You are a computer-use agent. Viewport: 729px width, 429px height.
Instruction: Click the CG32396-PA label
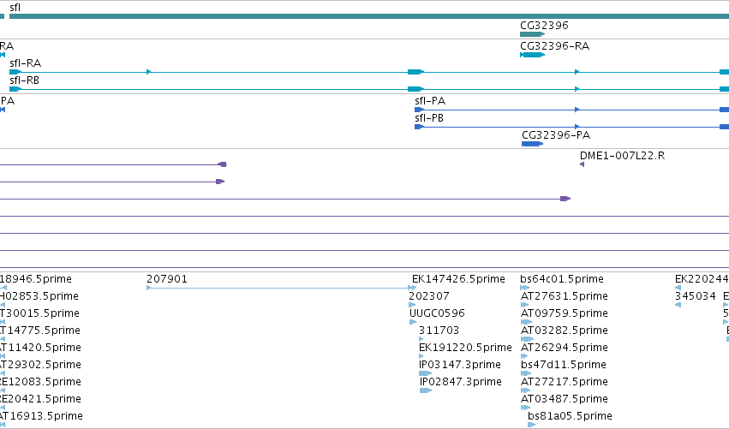point(556,135)
